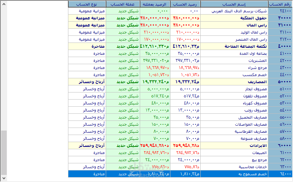The width and height of the screenshot is (293, 182).
Task: Select the راس المال المنتصر account
Action: point(234,40)
